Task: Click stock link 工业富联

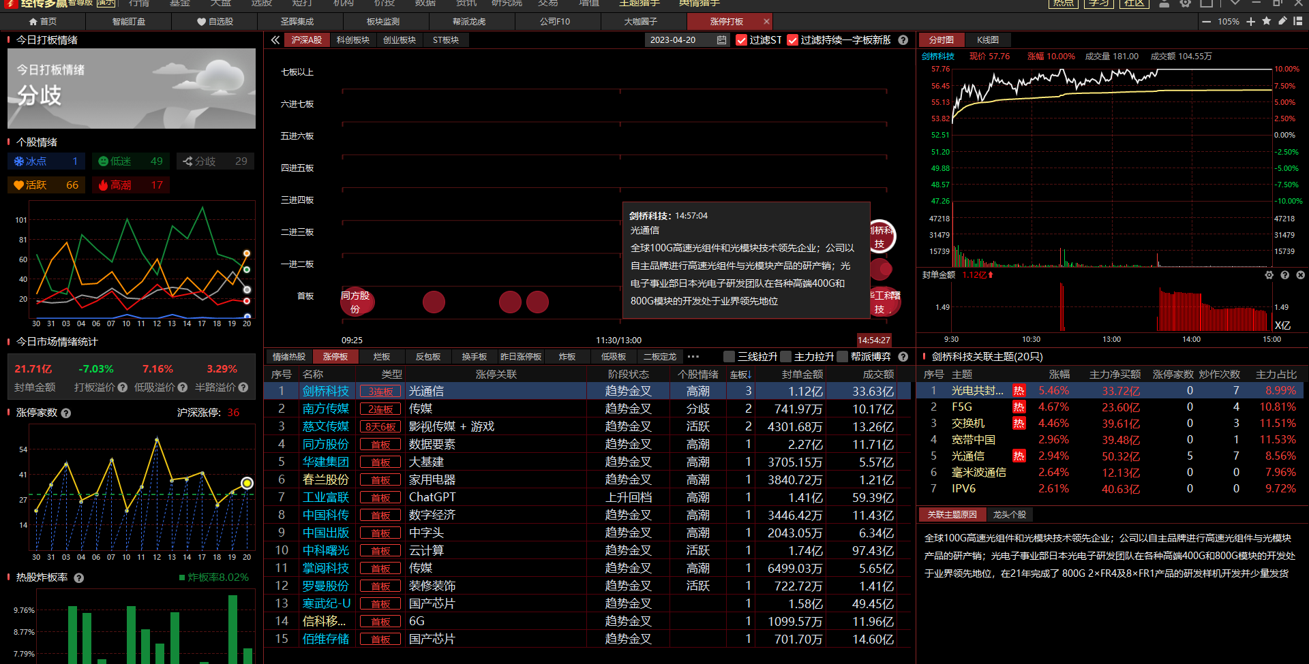Action: pos(326,497)
